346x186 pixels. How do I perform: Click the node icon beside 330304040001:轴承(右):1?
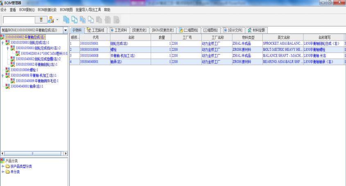pyautogui.click(x=7, y=86)
